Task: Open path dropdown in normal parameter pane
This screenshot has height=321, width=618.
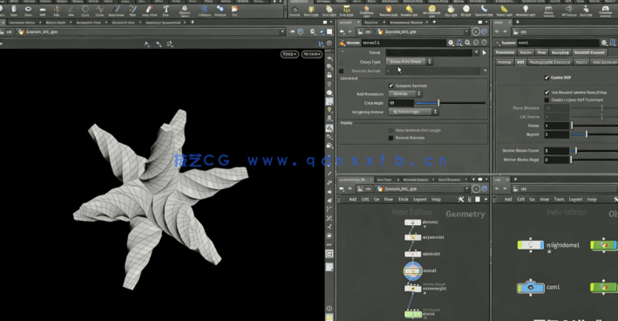Action: pyautogui.click(x=466, y=31)
